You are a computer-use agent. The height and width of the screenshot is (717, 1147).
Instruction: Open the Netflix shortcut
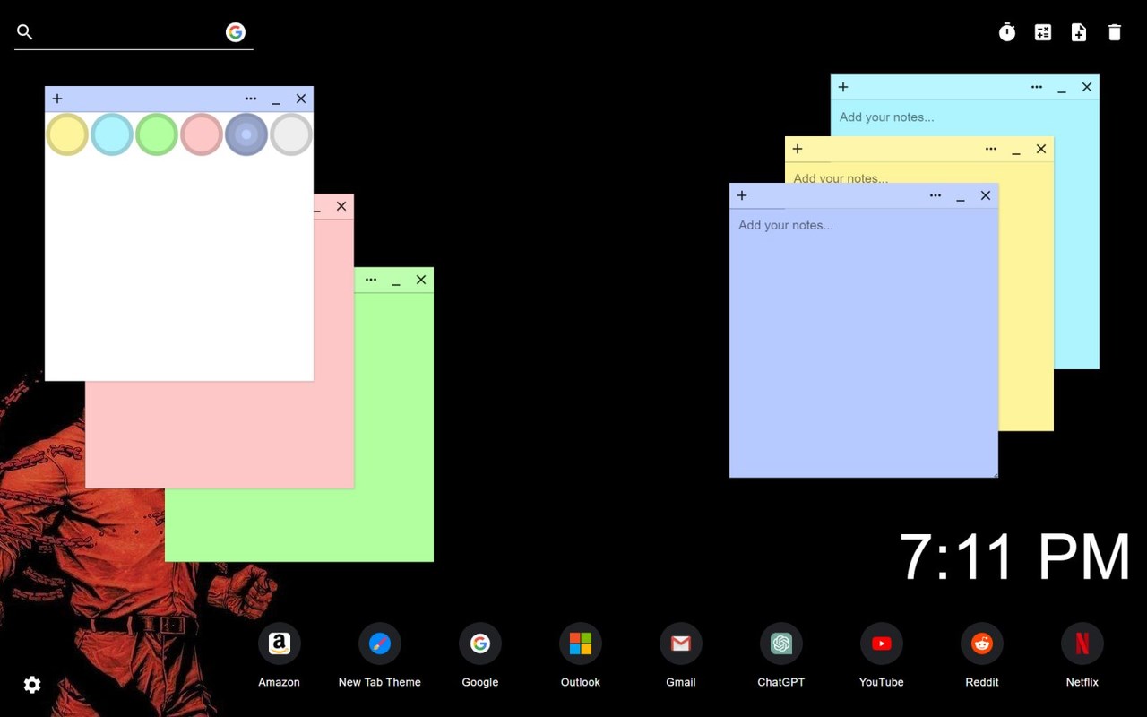click(x=1082, y=644)
